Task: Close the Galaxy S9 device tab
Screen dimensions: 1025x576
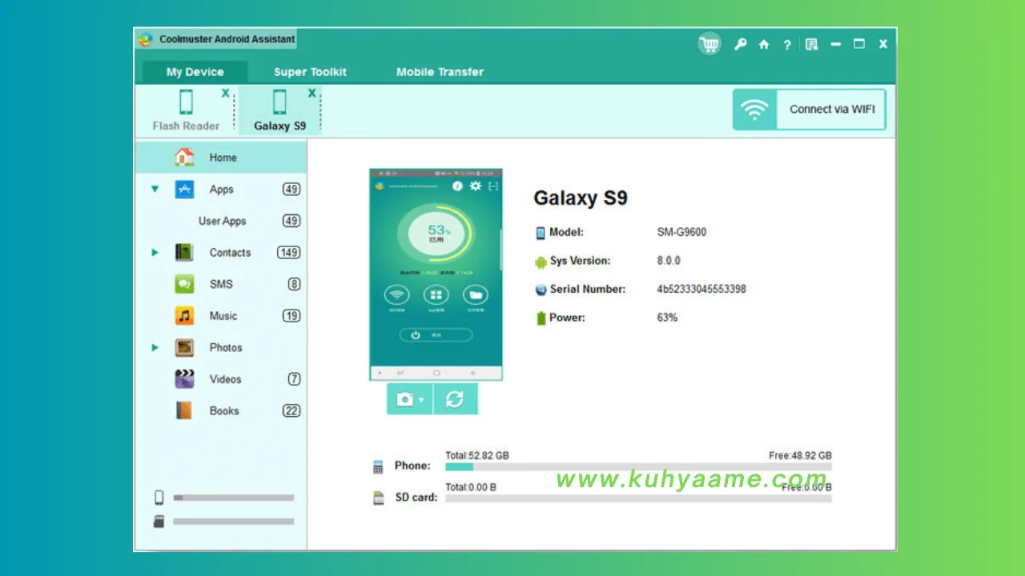Action: 312,93
